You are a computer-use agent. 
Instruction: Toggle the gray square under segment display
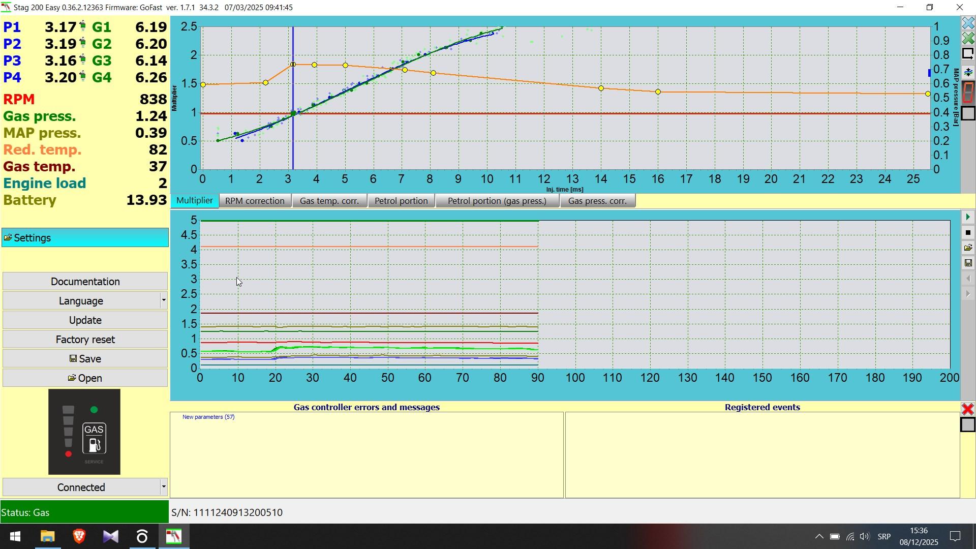tap(968, 113)
